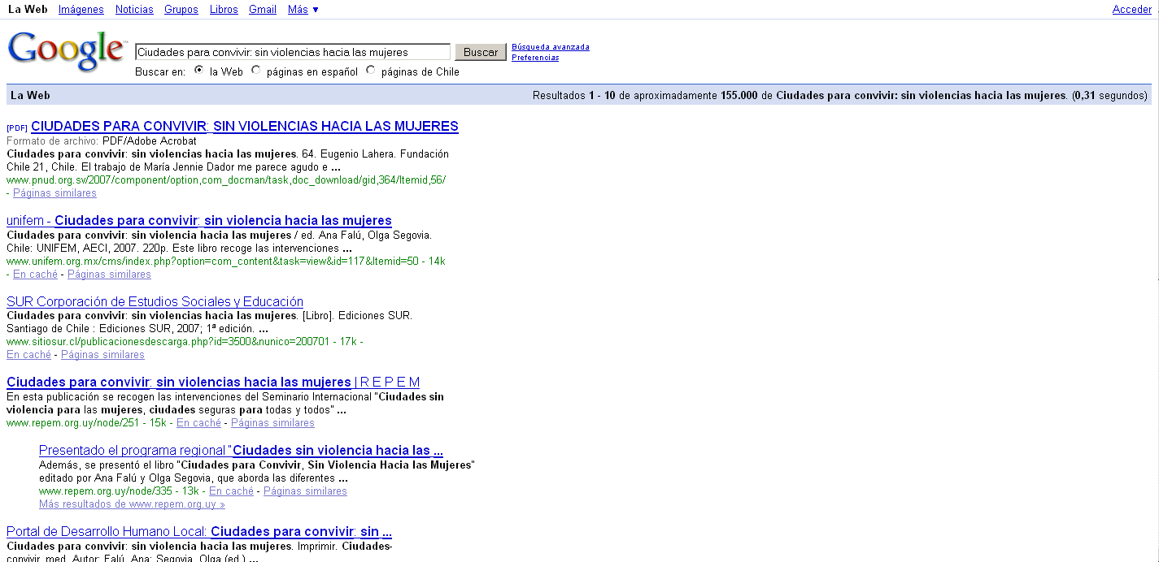The height and width of the screenshot is (562, 1159).
Task: Open the unifem result title
Action: [199, 221]
